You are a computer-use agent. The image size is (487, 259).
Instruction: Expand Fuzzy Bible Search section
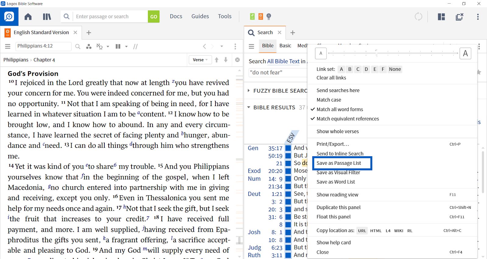(249, 91)
